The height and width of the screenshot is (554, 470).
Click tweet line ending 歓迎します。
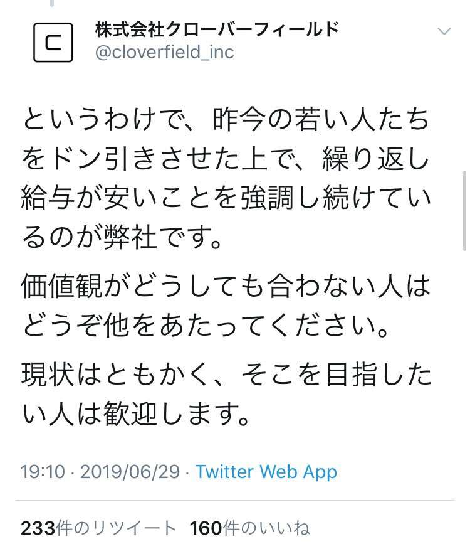coord(136,413)
